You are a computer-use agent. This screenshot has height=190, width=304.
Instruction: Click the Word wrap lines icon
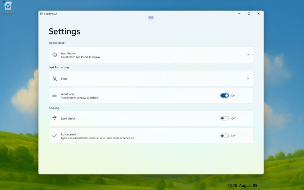coord(54,96)
